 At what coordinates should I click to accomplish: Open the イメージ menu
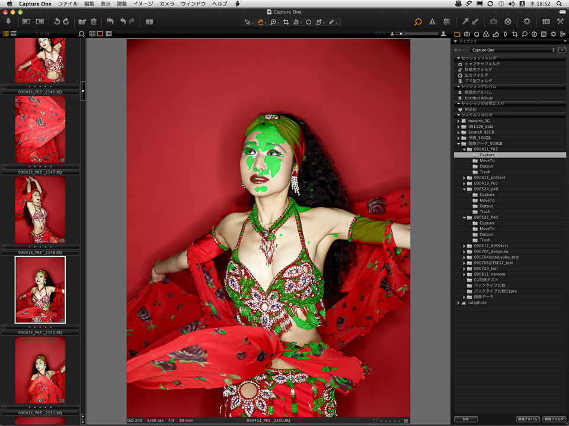pos(143,4)
